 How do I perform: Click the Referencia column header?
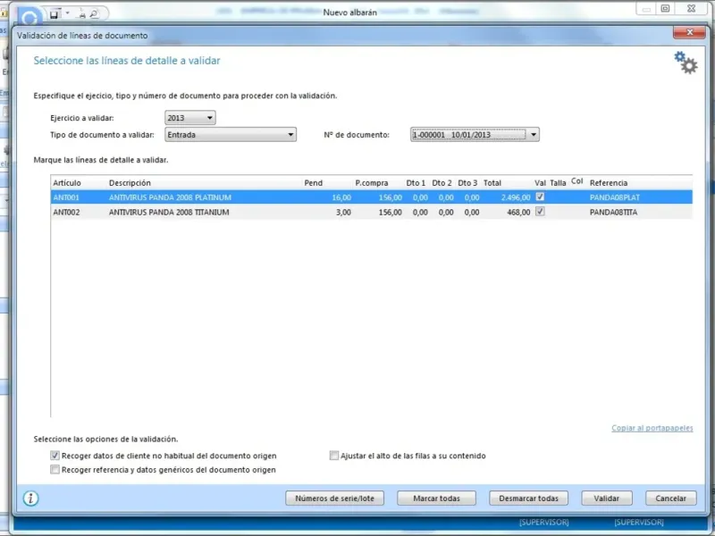click(x=609, y=183)
